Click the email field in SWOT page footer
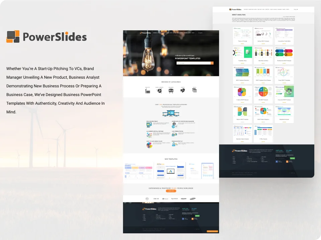 [283, 158]
